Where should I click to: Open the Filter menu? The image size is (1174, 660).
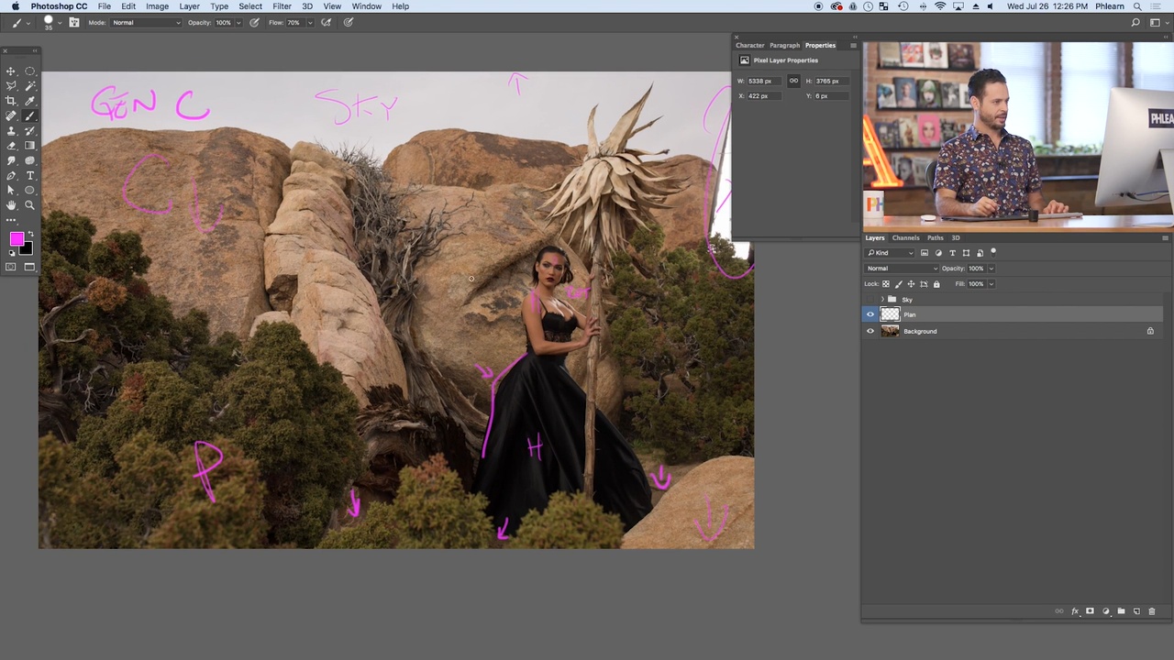(x=282, y=6)
